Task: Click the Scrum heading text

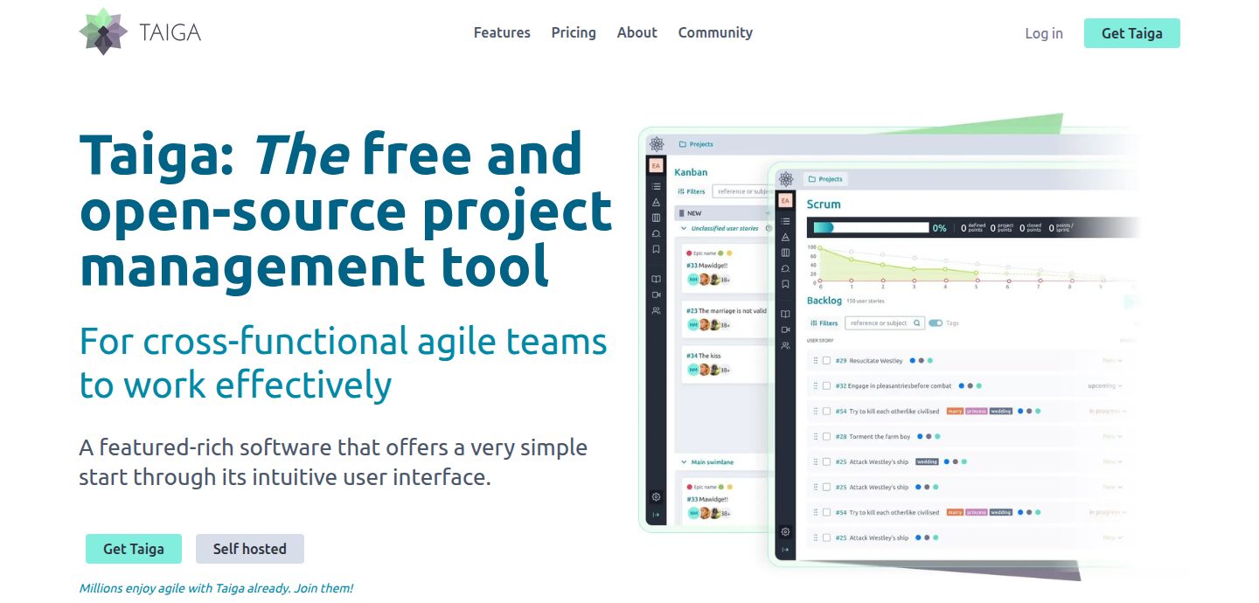Action: click(824, 204)
